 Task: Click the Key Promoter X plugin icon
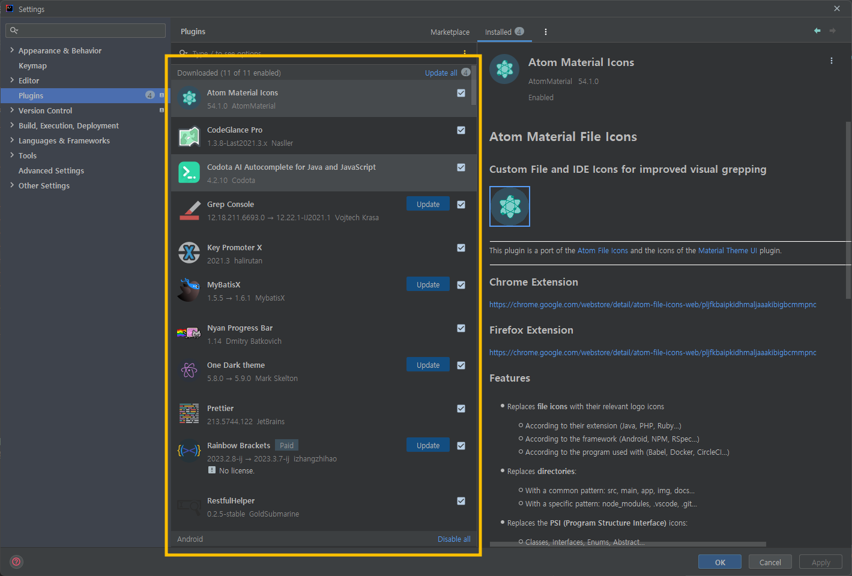point(189,253)
